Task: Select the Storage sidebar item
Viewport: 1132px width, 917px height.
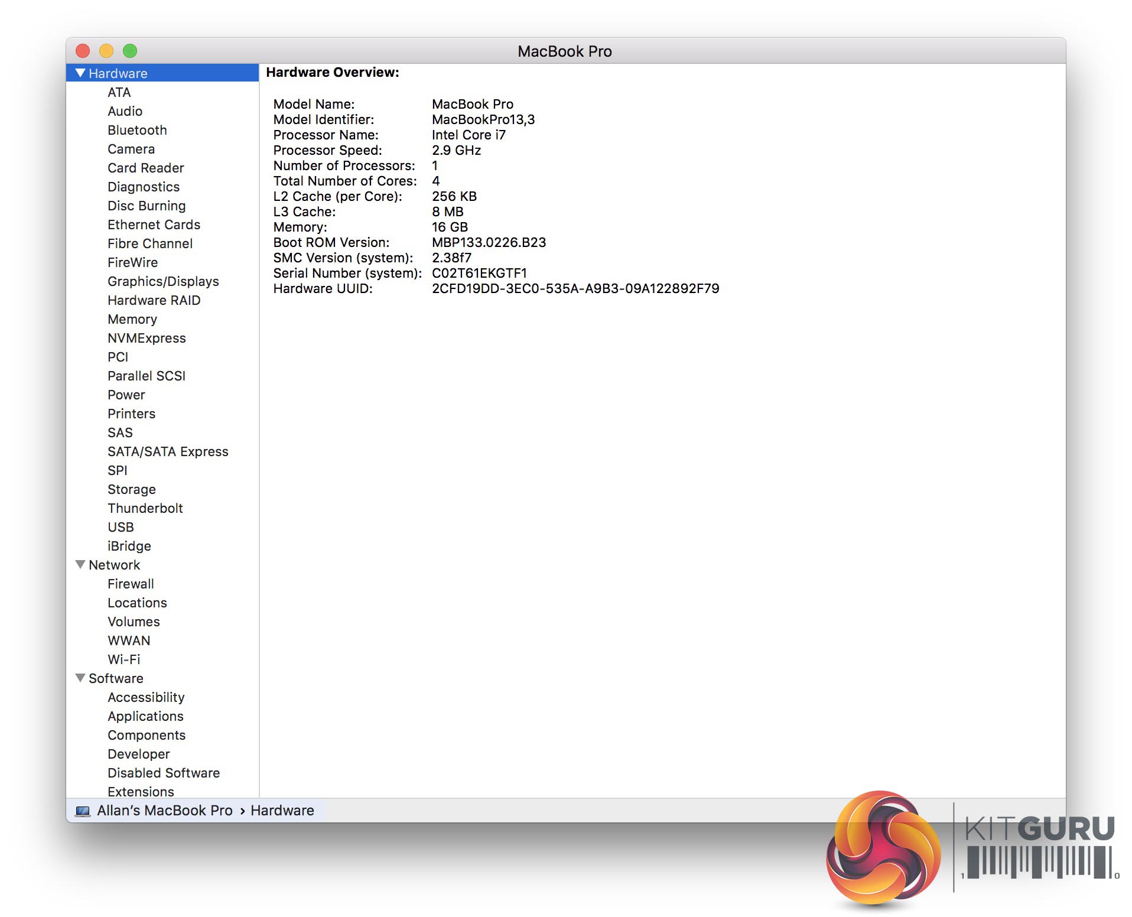Action: [x=132, y=489]
